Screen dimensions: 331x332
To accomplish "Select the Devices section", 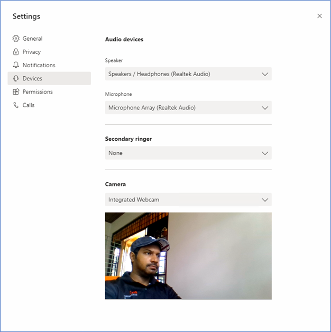I will click(49, 78).
